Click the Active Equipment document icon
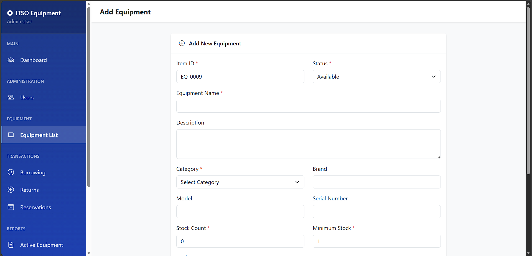The height and width of the screenshot is (256, 532). click(x=11, y=245)
